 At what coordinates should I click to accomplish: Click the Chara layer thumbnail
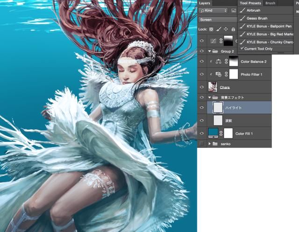coord(213,87)
